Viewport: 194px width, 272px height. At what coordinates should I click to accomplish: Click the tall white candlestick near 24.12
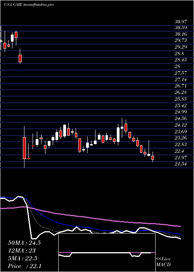[118, 135]
